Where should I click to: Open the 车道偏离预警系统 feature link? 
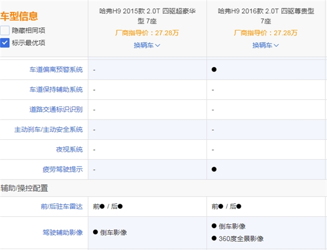coord(56,70)
